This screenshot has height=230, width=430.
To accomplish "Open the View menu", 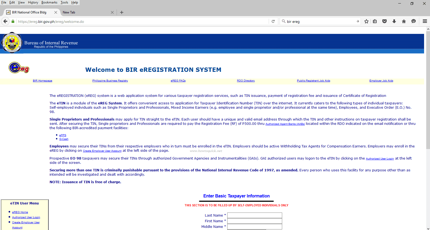I will [x=21, y=2].
